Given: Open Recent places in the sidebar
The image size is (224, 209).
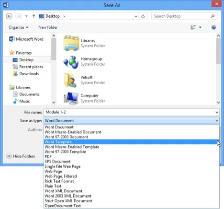Looking at the screenshot, I should click(28, 67).
